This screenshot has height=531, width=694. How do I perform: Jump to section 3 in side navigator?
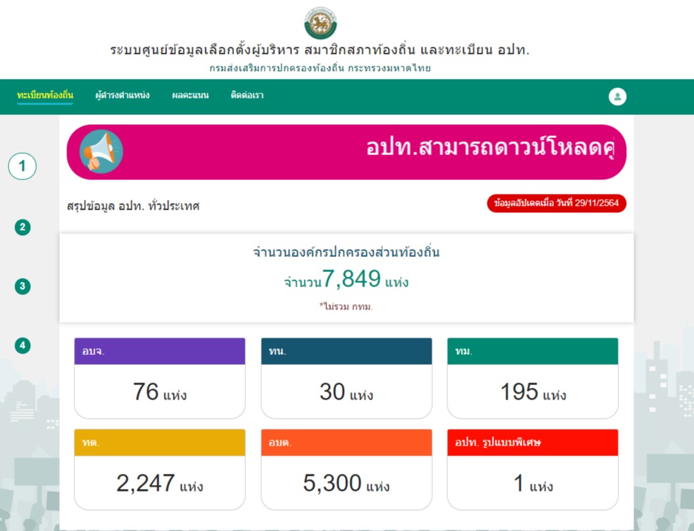click(x=22, y=286)
